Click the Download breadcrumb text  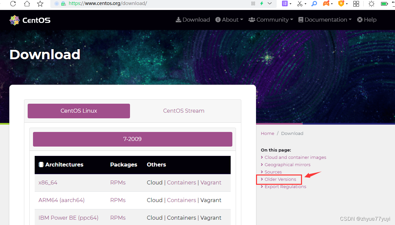click(x=292, y=133)
